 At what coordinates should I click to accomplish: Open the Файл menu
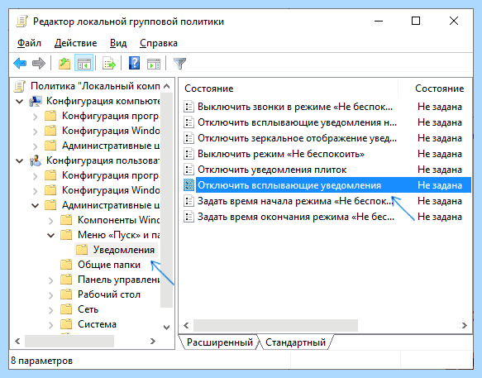(x=29, y=43)
